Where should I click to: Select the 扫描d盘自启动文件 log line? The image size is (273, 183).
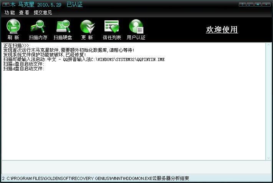(24, 69)
